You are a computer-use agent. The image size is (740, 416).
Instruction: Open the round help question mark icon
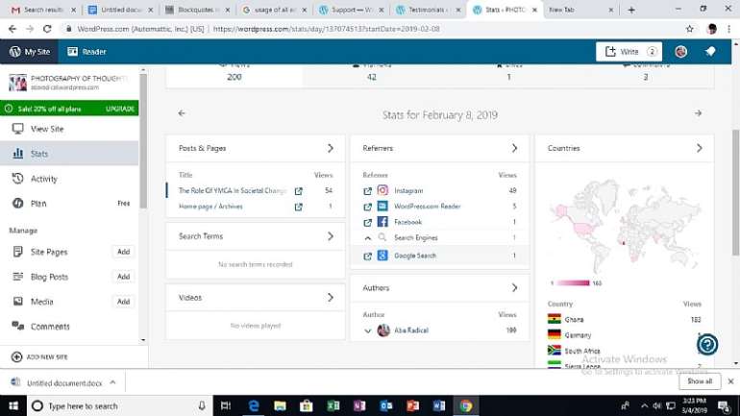pos(707,345)
